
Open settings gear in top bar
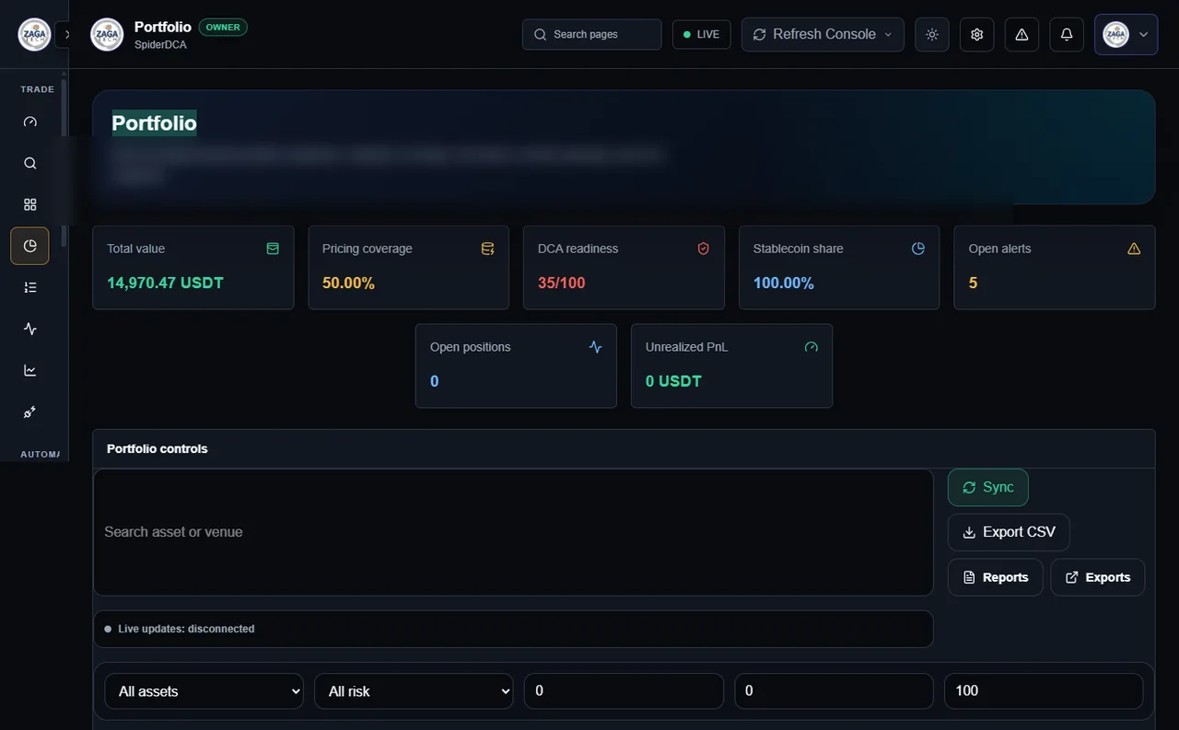977,34
